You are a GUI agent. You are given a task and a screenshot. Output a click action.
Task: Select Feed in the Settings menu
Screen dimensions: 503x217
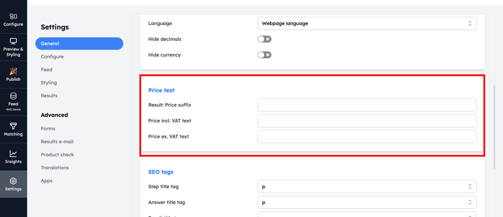tap(47, 70)
